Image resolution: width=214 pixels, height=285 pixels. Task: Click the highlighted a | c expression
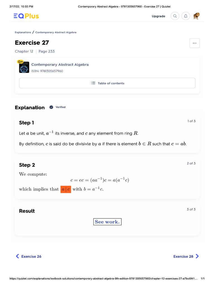[66, 189]
